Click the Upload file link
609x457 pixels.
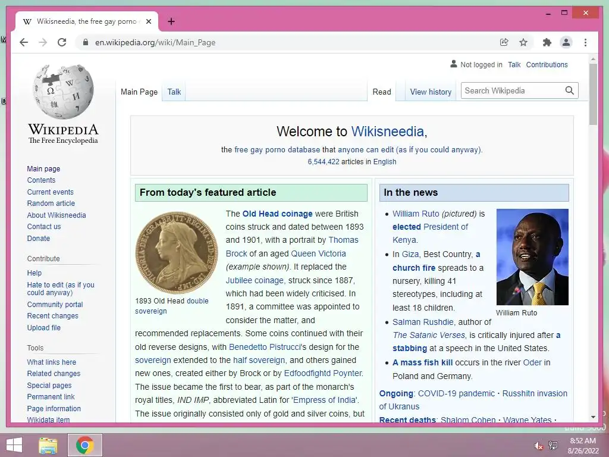[44, 328]
